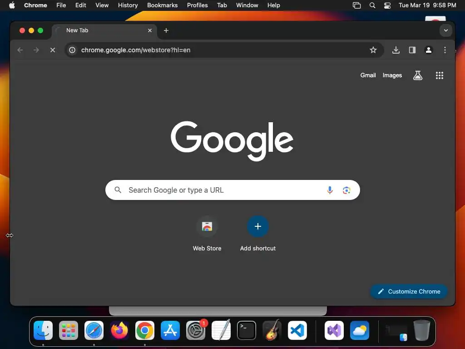Open the Profiles menu
Viewport: 465px width, 349px height.
click(x=197, y=5)
